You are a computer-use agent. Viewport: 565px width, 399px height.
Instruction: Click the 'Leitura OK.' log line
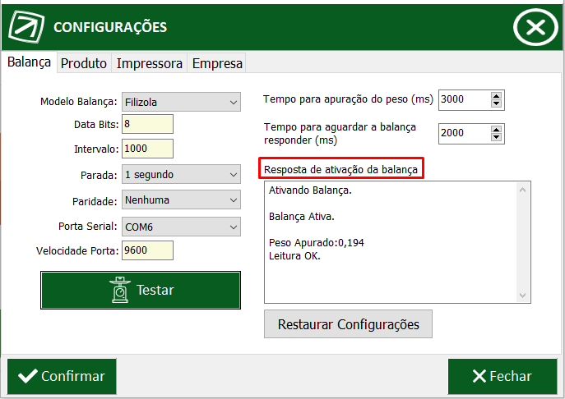point(294,256)
